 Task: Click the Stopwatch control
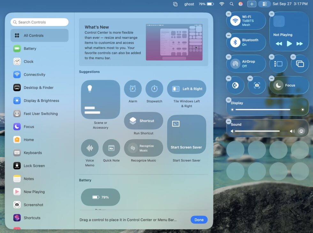click(154, 89)
